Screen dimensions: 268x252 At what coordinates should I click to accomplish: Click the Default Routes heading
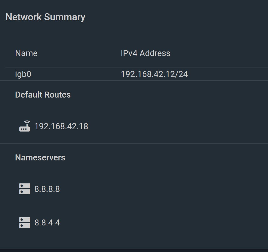click(43, 95)
